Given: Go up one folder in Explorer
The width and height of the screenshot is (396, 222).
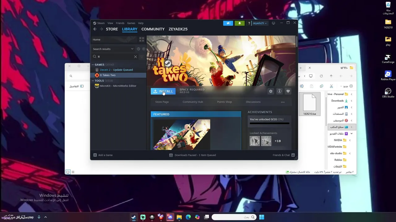Looking at the screenshot, I should [331, 76].
